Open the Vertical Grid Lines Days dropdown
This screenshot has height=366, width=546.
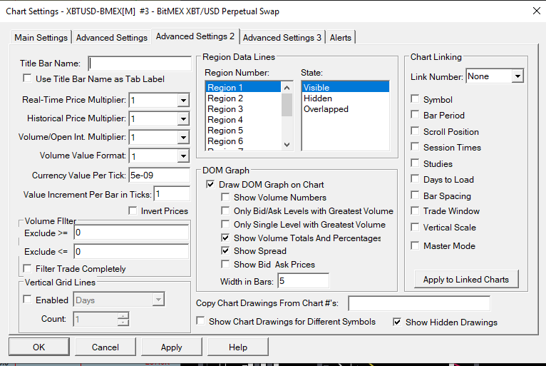(119, 300)
